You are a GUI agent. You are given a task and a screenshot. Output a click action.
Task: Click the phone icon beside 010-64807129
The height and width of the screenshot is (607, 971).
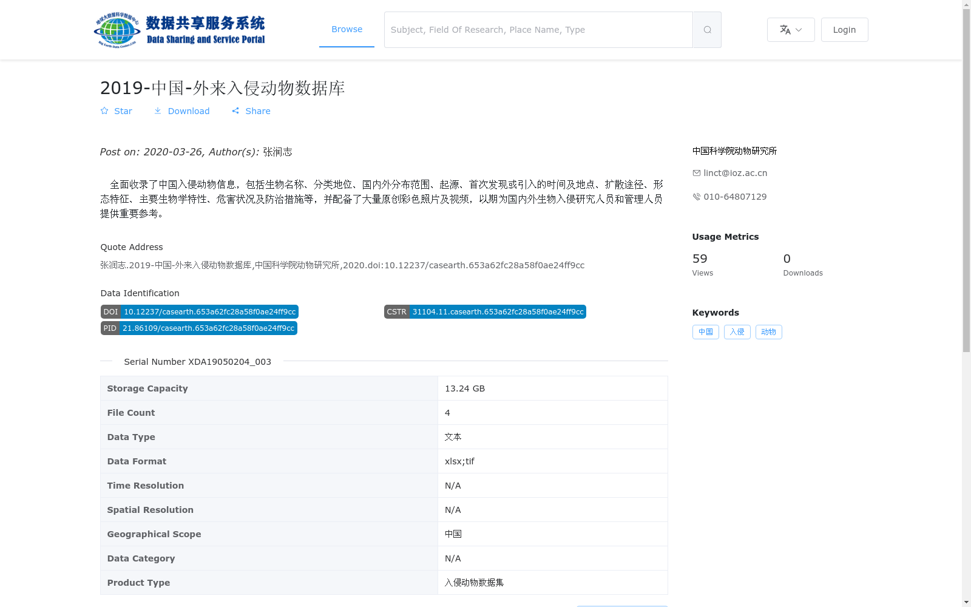[696, 197]
